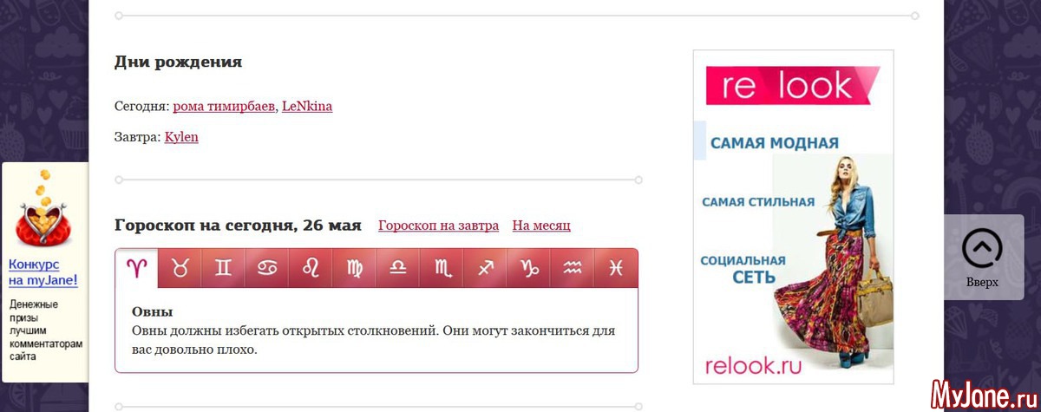This screenshot has width=1041, height=412.
Task: Open Kylen's profile link
Action: pos(181,137)
